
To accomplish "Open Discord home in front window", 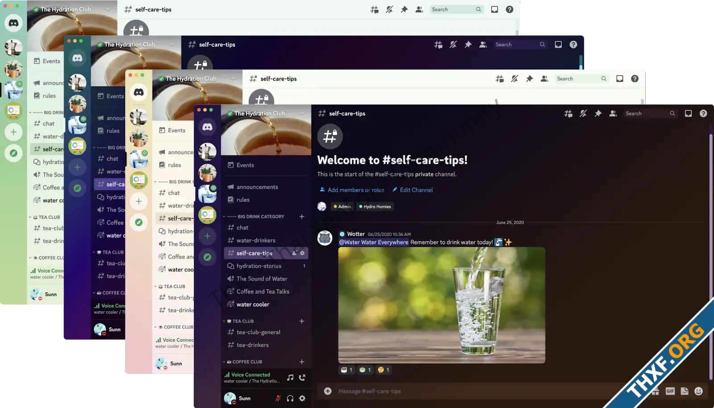I will (208, 127).
